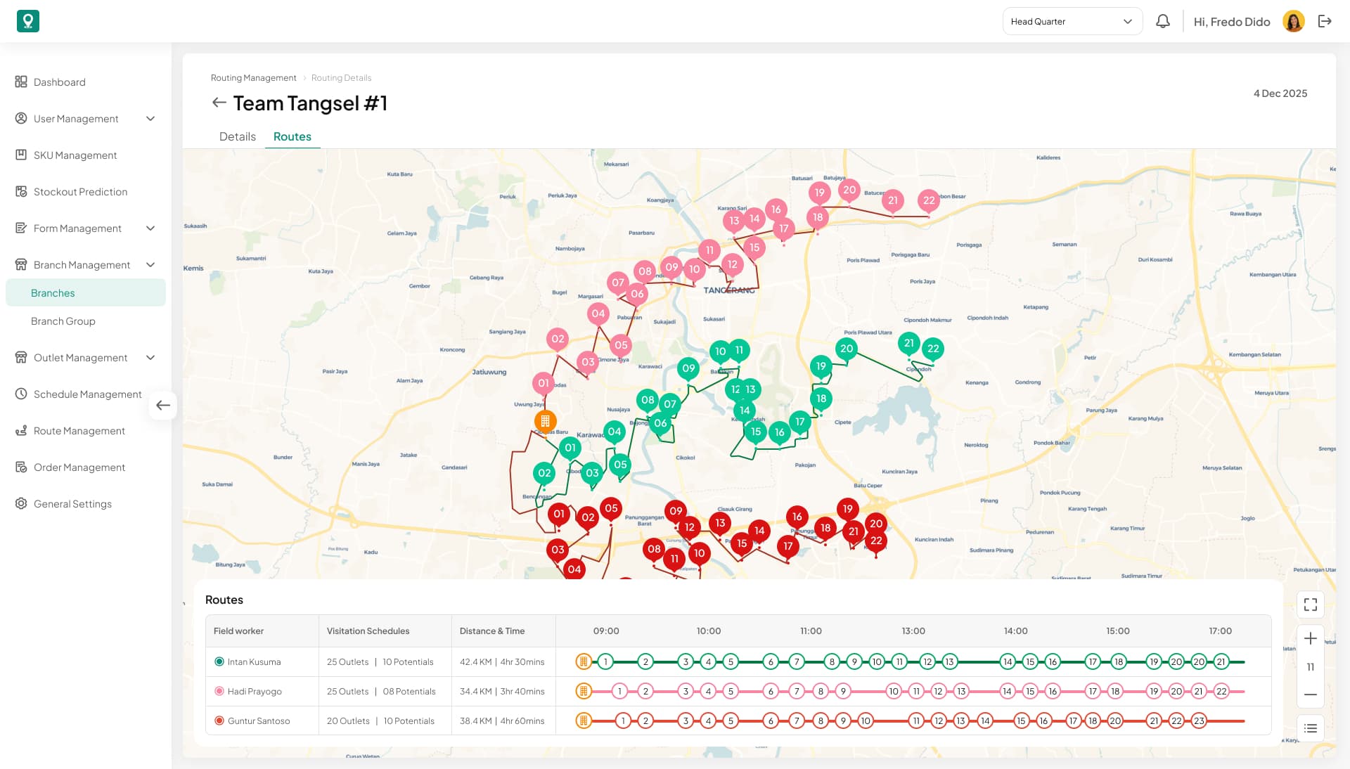Click stop 23 in Guntur Santoso timeline

click(x=1199, y=720)
